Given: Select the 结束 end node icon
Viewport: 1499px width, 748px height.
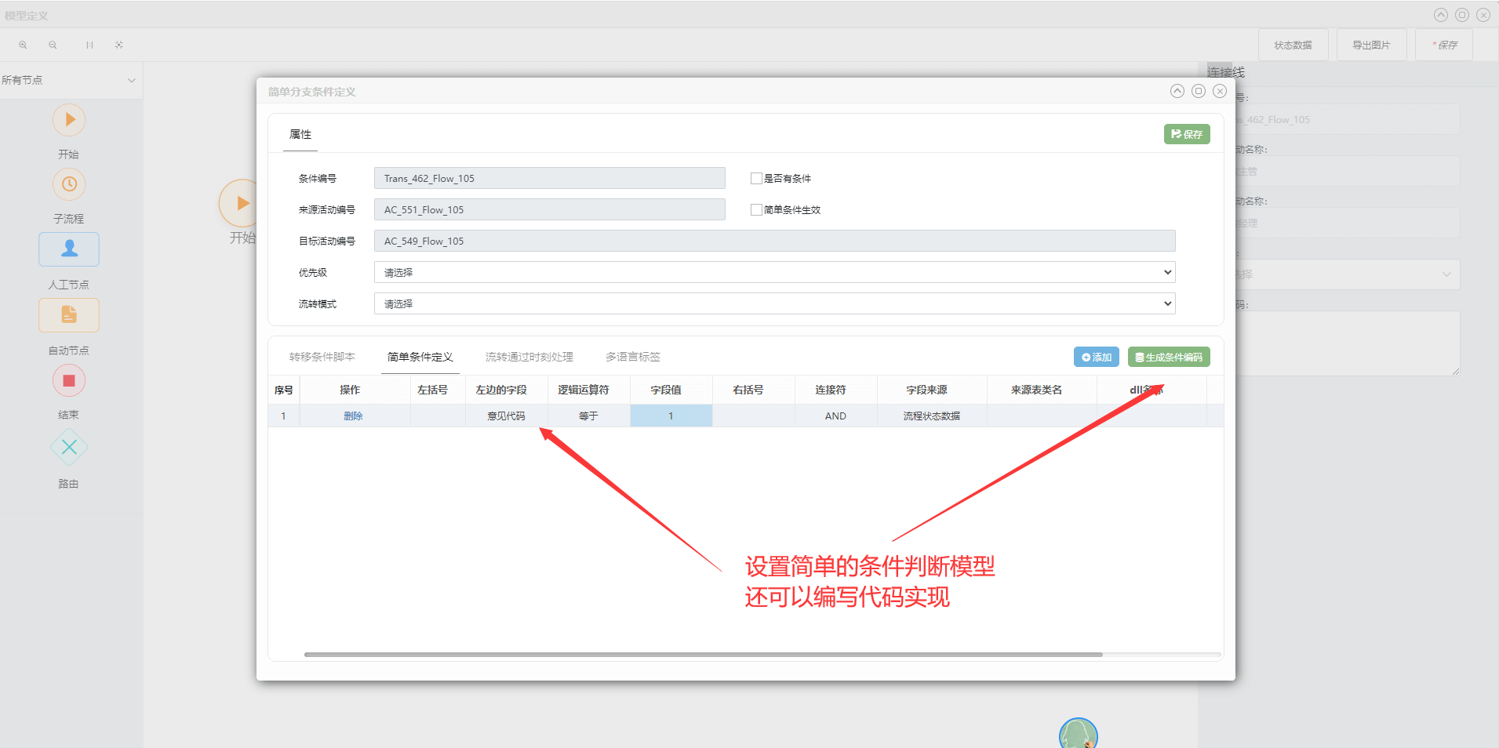Looking at the screenshot, I should [69, 381].
